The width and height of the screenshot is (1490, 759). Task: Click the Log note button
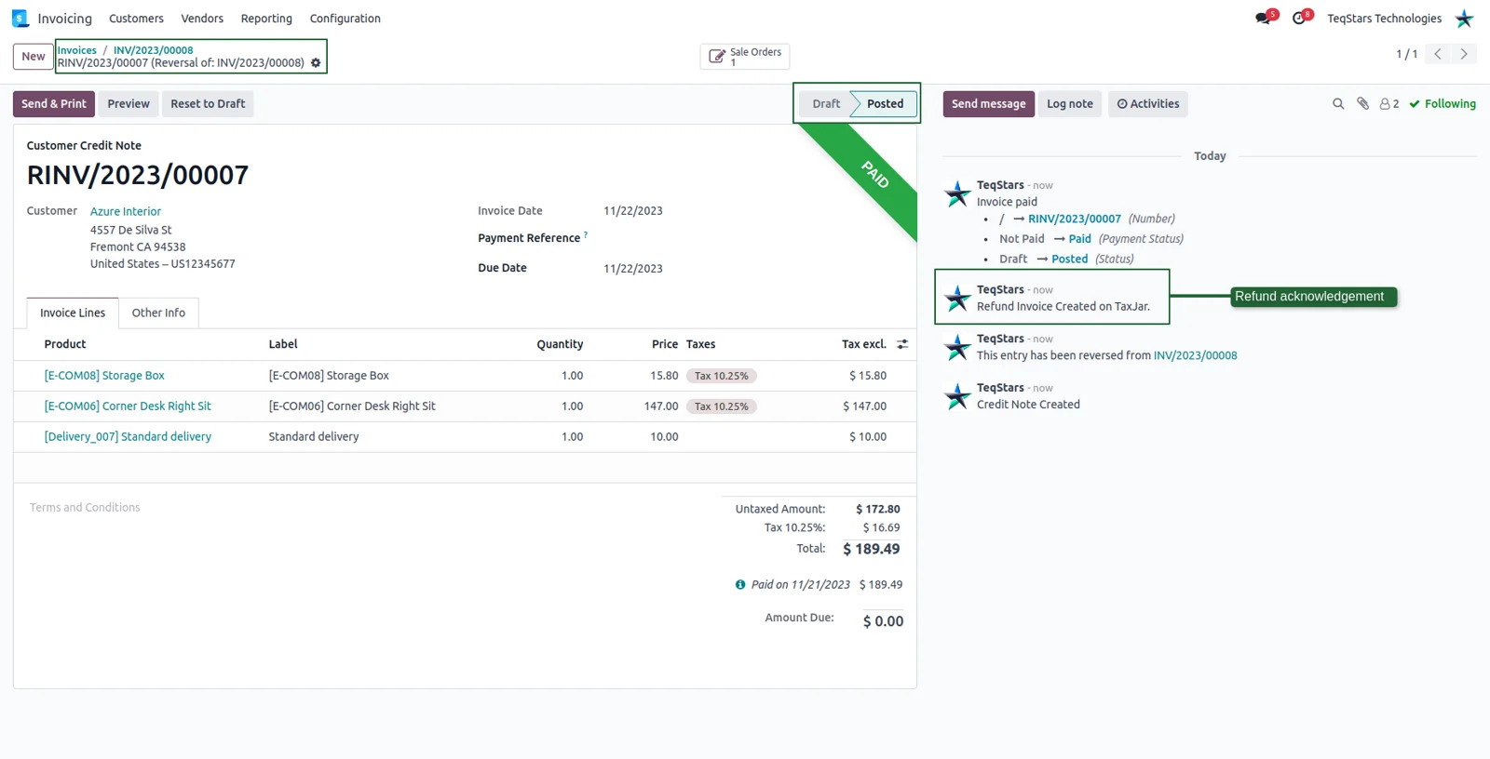[x=1070, y=104]
